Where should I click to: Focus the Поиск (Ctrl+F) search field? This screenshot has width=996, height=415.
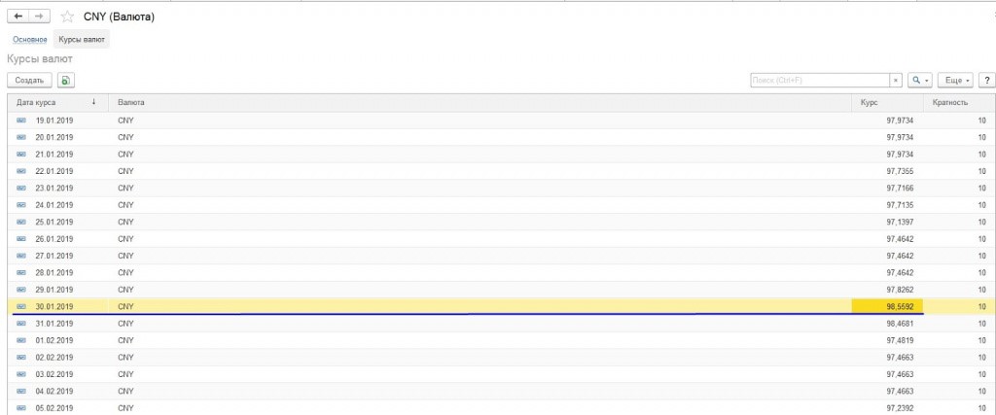[x=820, y=81]
